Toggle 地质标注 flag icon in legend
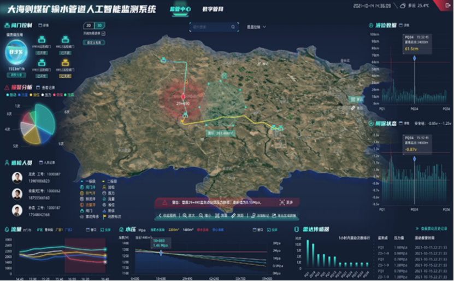 pyautogui.click(x=104, y=216)
